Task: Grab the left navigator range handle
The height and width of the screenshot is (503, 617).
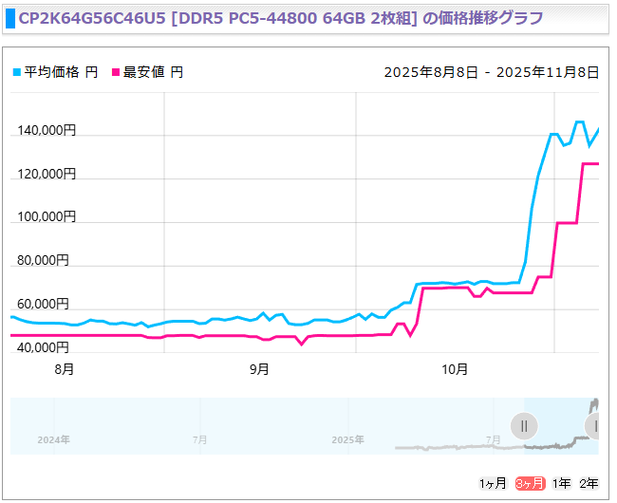Action: [x=524, y=425]
